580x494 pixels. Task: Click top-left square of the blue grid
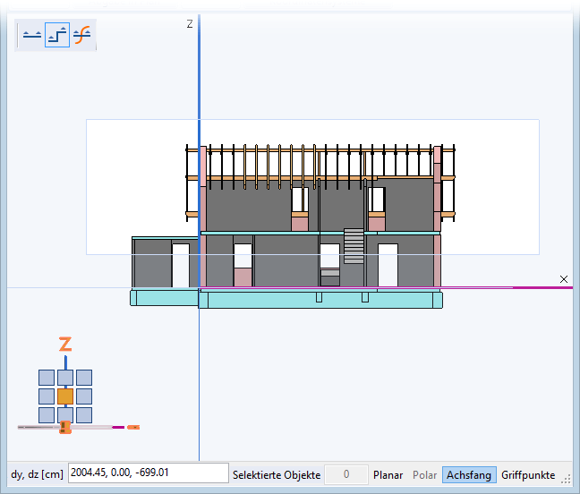(47, 378)
